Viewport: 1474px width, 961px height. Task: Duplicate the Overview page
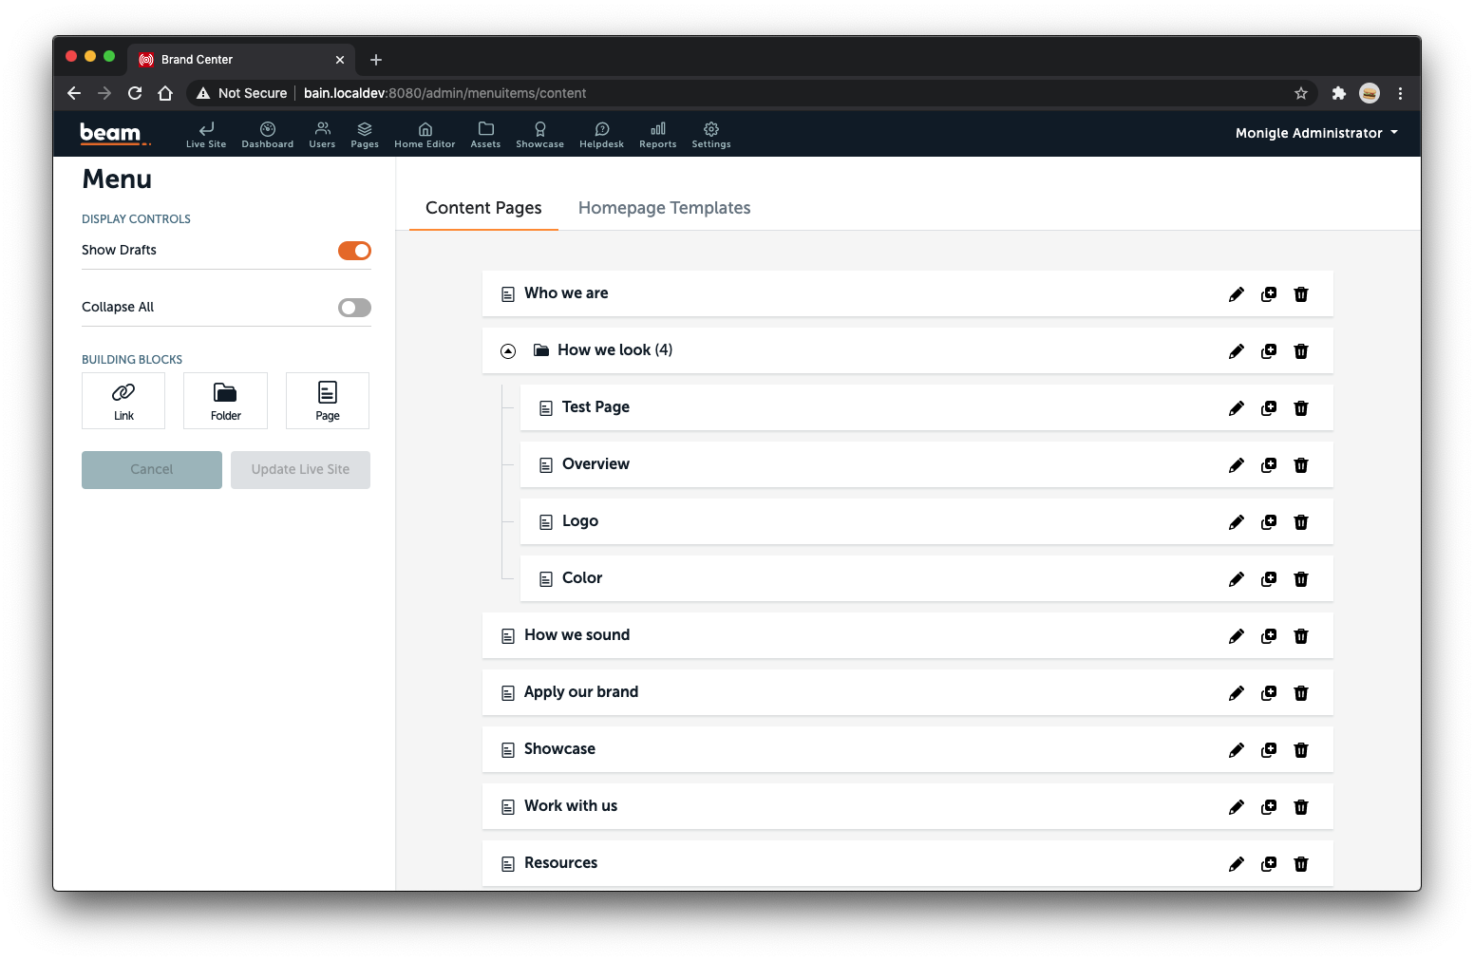(x=1269, y=465)
